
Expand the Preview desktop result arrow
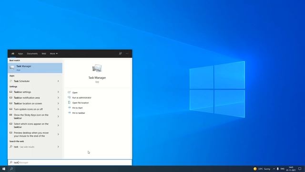(x=58, y=134)
